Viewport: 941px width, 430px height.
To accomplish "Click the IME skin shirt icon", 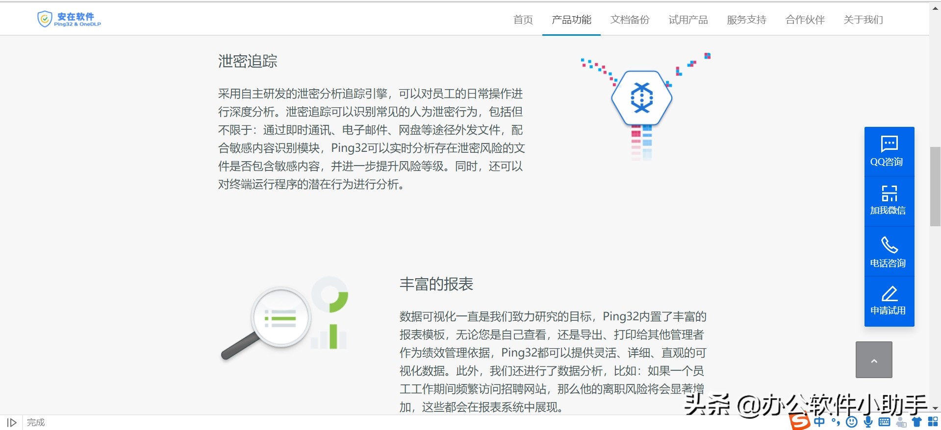I will 916,422.
